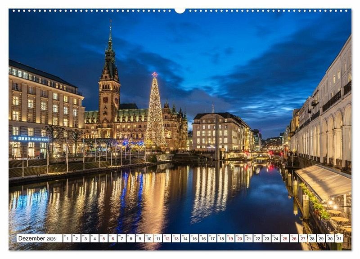This screenshot has width=360, height=259.
Task: Select day 17 in the calendar strip
Action: (x=212, y=238)
